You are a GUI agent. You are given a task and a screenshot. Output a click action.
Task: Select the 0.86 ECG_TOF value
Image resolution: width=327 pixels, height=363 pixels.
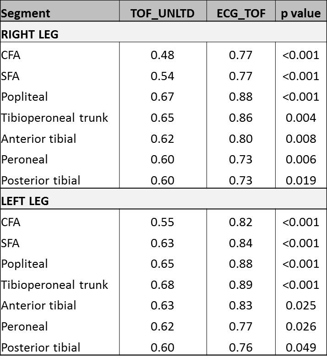pyautogui.click(x=241, y=118)
